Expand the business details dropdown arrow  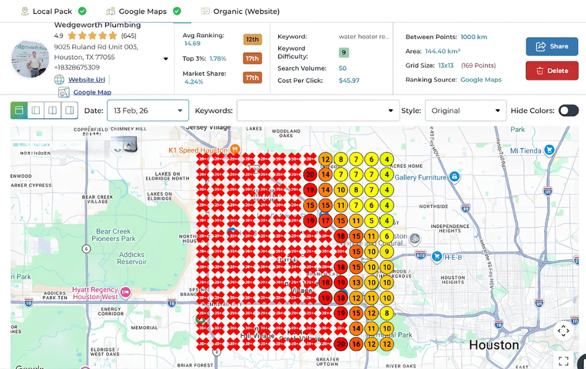pos(165,59)
